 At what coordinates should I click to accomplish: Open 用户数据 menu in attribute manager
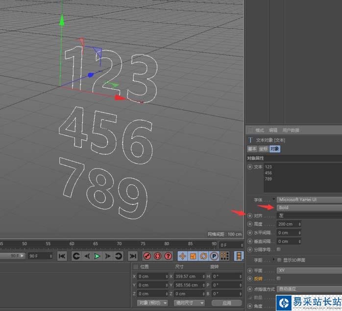pos(291,130)
